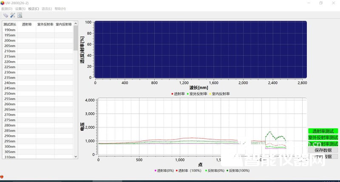
Task: Click the 室内反射率 column header
Action: click(x=63, y=24)
